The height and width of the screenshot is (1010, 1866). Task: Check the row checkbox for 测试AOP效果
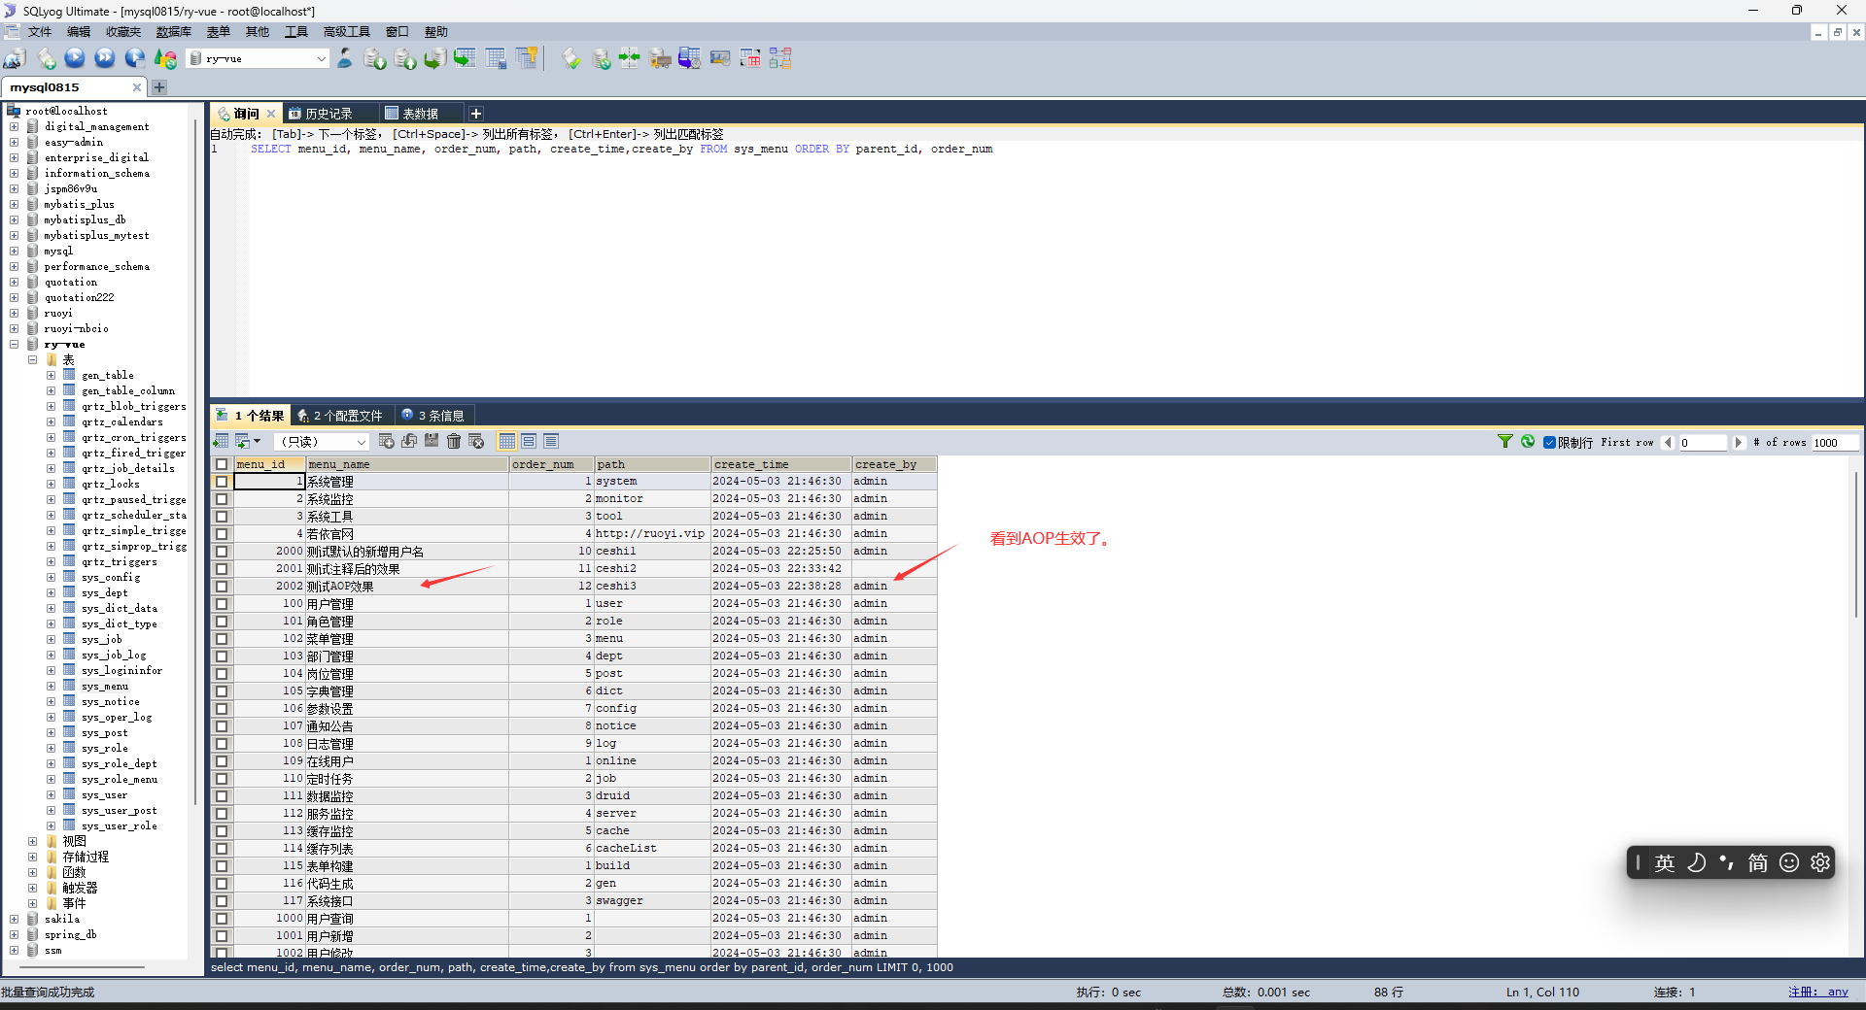click(x=222, y=587)
